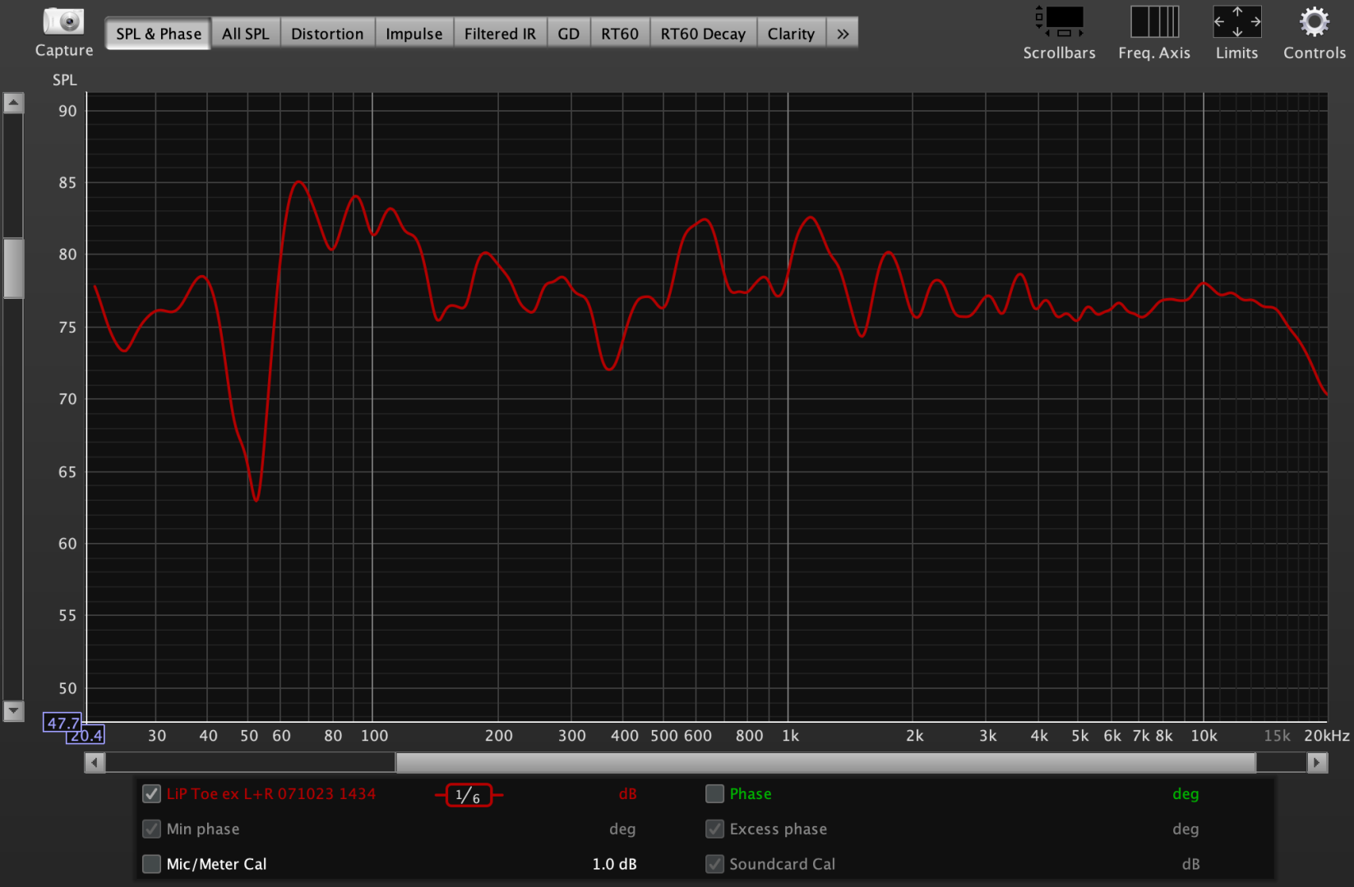This screenshot has width=1354, height=887.
Task: Click the Freq. Axis icon
Action: (1153, 22)
